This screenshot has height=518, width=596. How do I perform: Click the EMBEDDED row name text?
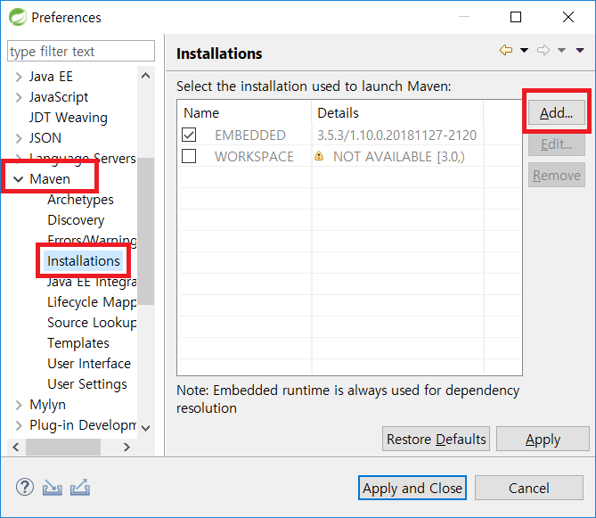click(249, 135)
